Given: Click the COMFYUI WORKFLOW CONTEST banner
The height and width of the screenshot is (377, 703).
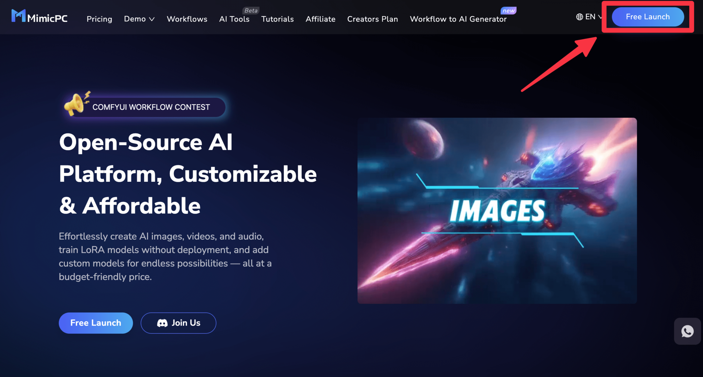Looking at the screenshot, I should point(150,107).
